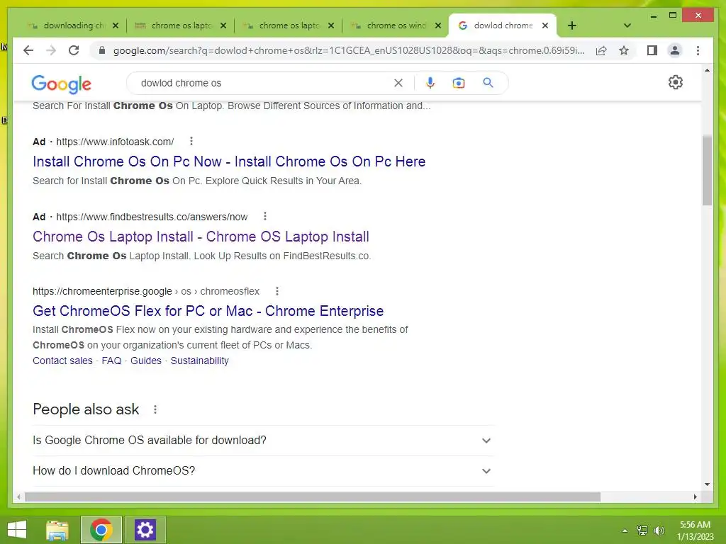Image resolution: width=726 pixels, height=544 pixels.
Task: Expand 'How do I download ChromeOS?'
Action: [263, 471]
